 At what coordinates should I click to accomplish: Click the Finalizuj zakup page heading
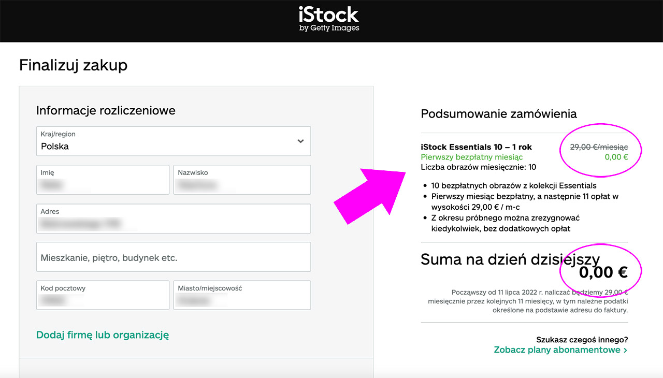[x=73, y=65]
